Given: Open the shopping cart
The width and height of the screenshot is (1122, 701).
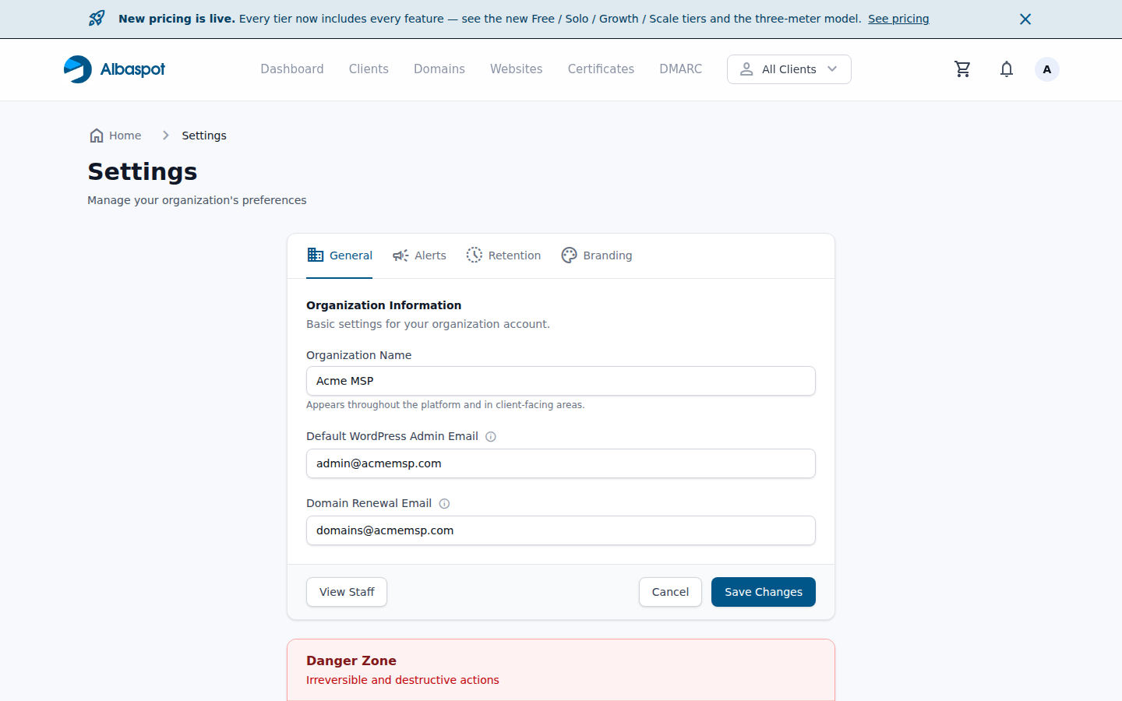Looking at the screenshot, I should pos(963,69).
